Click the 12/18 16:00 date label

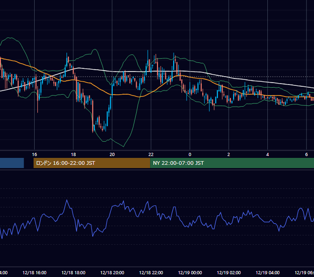35,272
